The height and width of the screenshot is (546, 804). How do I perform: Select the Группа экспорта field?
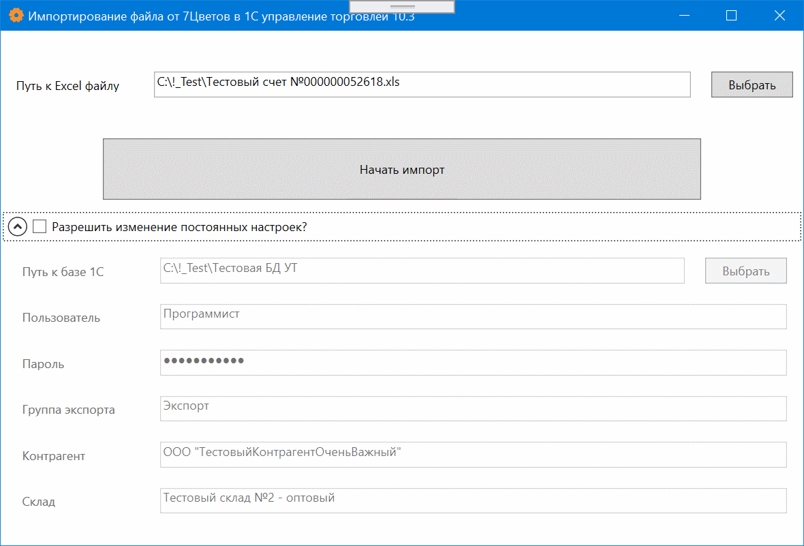[473, 408]
